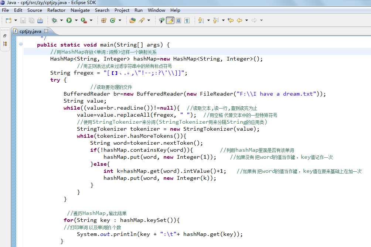The width and height of the screenshot is (371, 247).
Task: Click 'String word=tokenizer.nextToken();' line
Action: pyautogui.click(x=146, y=143)
